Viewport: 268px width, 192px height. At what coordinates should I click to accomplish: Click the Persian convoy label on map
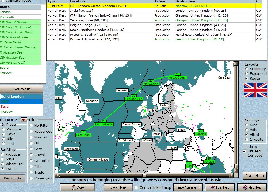[209, 162]
